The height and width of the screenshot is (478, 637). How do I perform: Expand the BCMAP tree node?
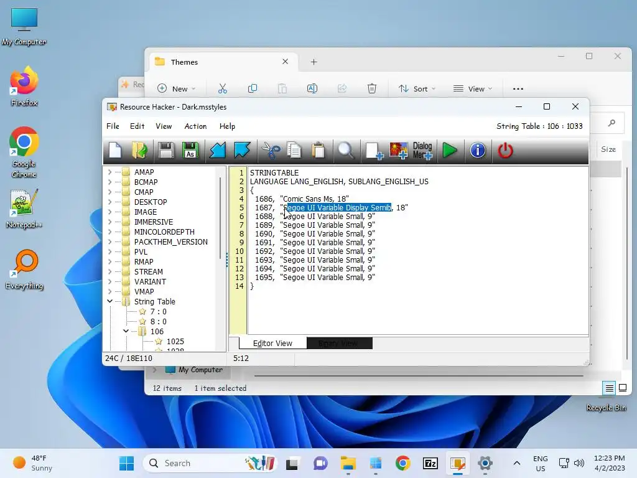tap(109, 182)
